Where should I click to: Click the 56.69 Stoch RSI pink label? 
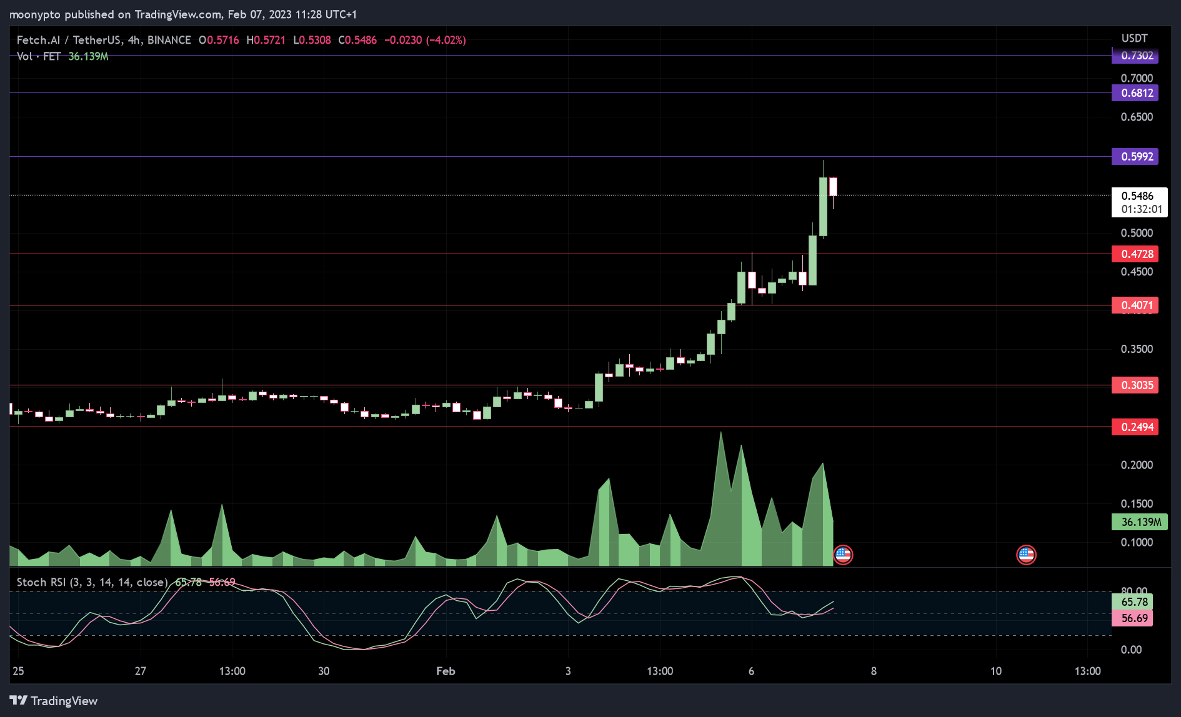point(1132,618)
